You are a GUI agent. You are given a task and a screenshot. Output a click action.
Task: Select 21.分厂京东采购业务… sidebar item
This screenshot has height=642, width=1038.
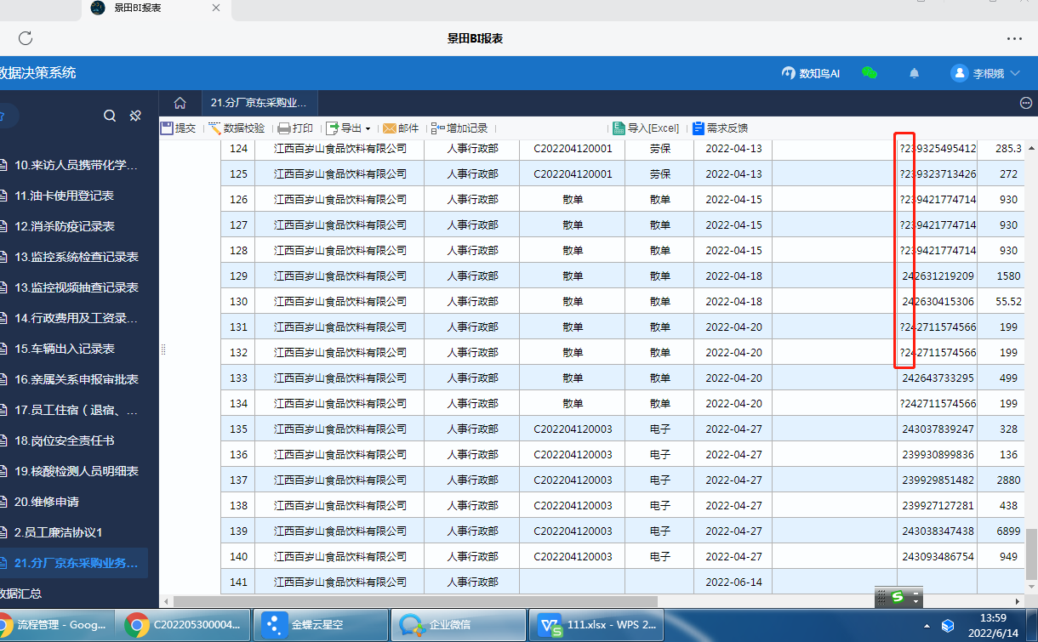74,563
